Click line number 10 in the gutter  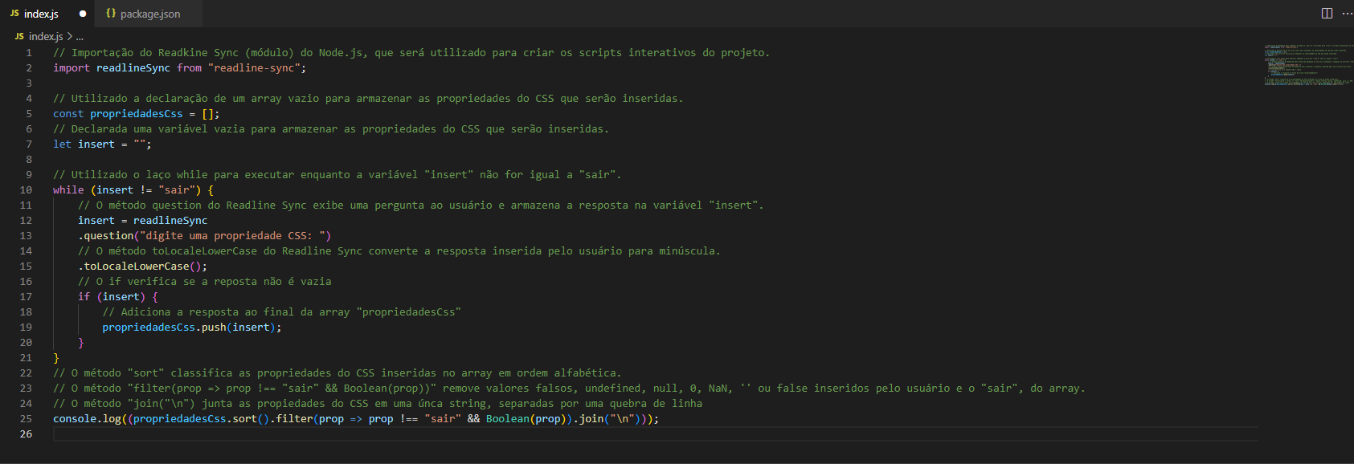26,190
